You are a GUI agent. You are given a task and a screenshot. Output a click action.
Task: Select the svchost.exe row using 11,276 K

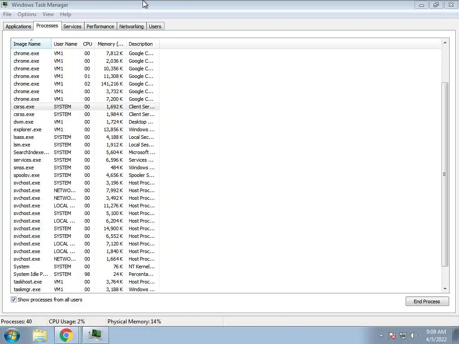coord(85,206)
